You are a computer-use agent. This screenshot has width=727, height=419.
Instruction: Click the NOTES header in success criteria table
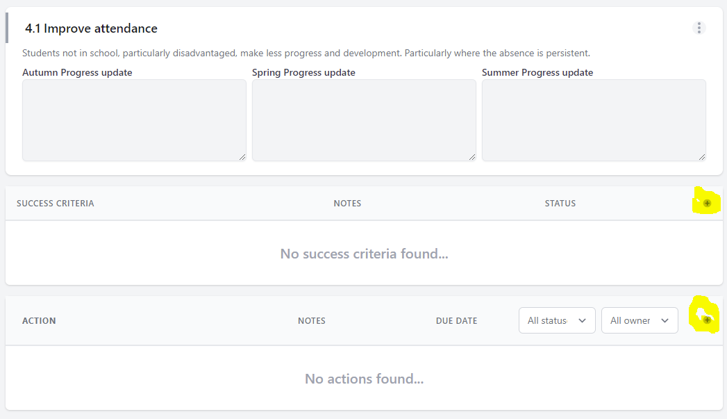point(347,204)
